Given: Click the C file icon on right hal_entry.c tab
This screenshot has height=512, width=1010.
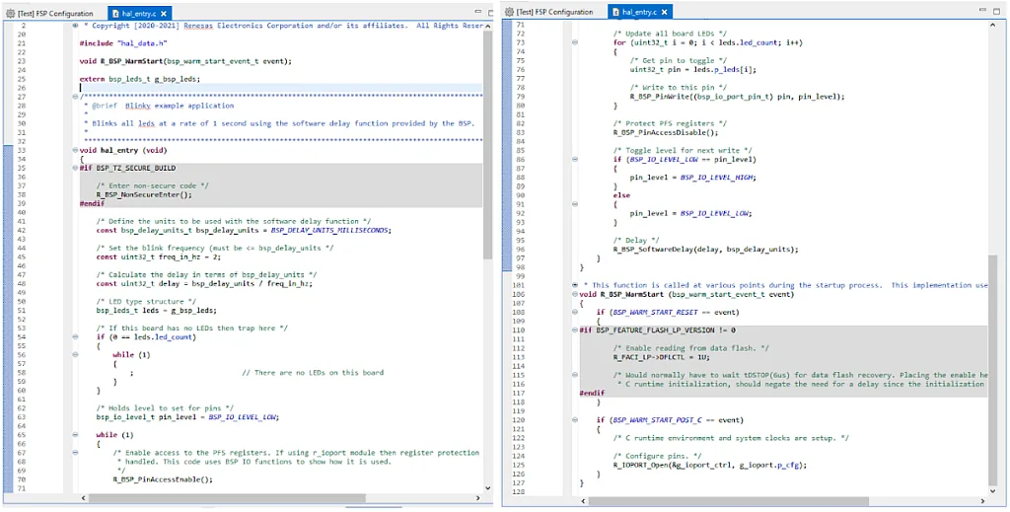Looking at the screenshot, I should (616, 12).
